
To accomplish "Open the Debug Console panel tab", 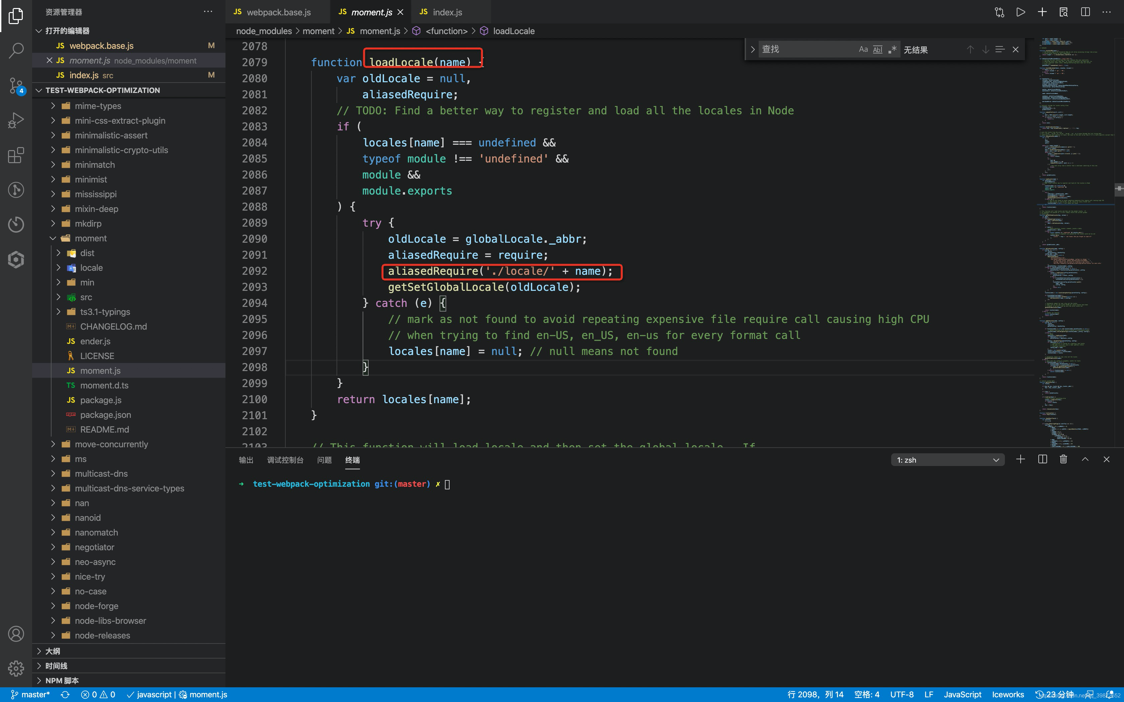I will [x=285, y=460].
